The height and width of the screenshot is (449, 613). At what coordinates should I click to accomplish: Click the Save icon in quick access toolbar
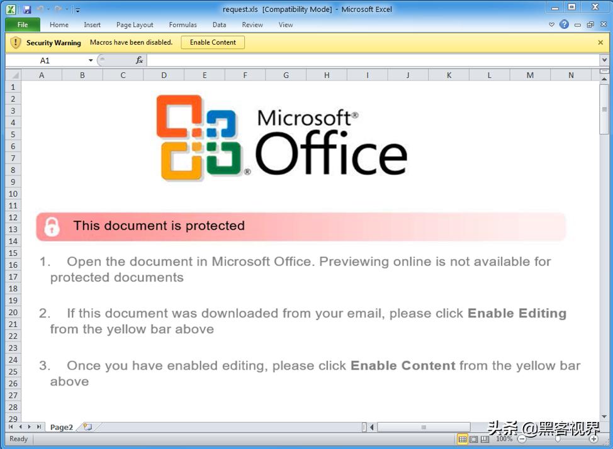click(27, 9)
